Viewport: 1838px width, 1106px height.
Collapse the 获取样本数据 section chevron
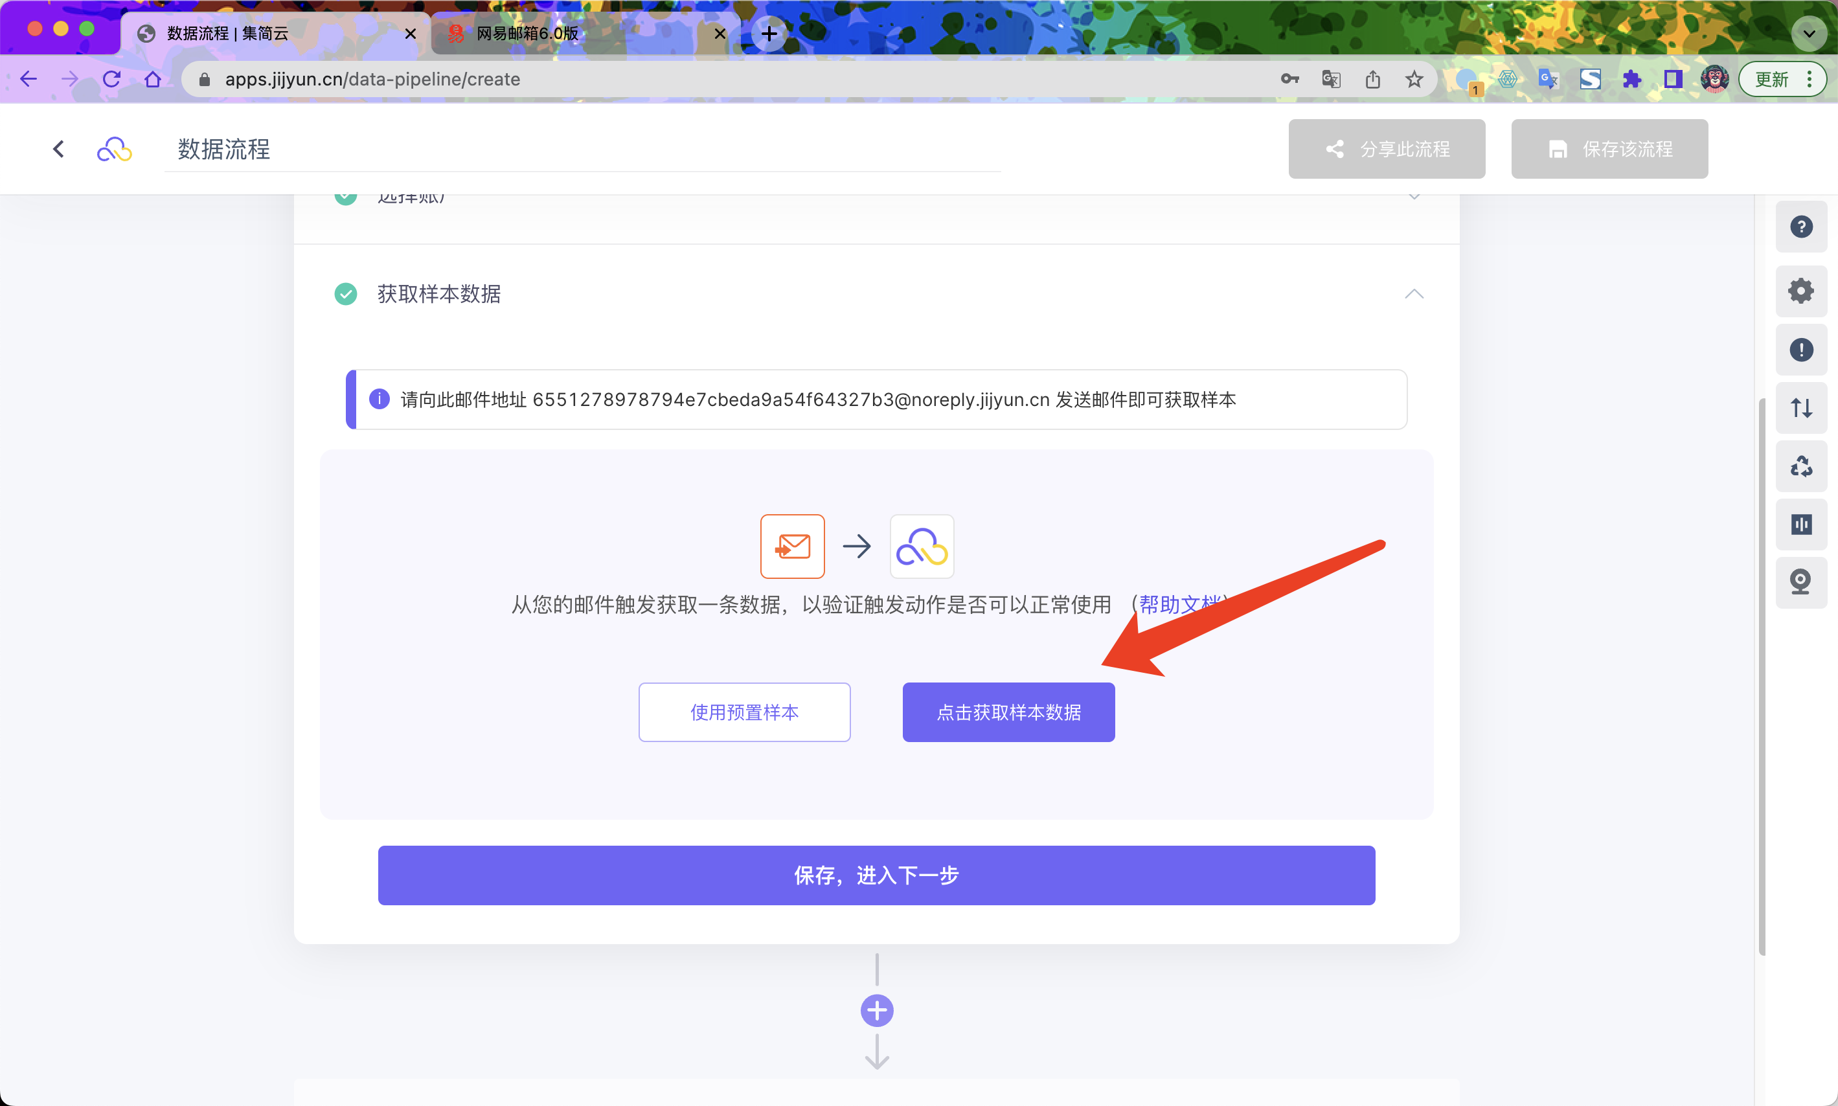click(1414, 293)
